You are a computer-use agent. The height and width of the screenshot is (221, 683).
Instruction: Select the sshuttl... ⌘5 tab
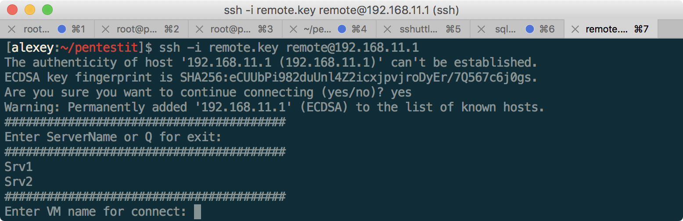pyautogui.click(x=418, y=29)
